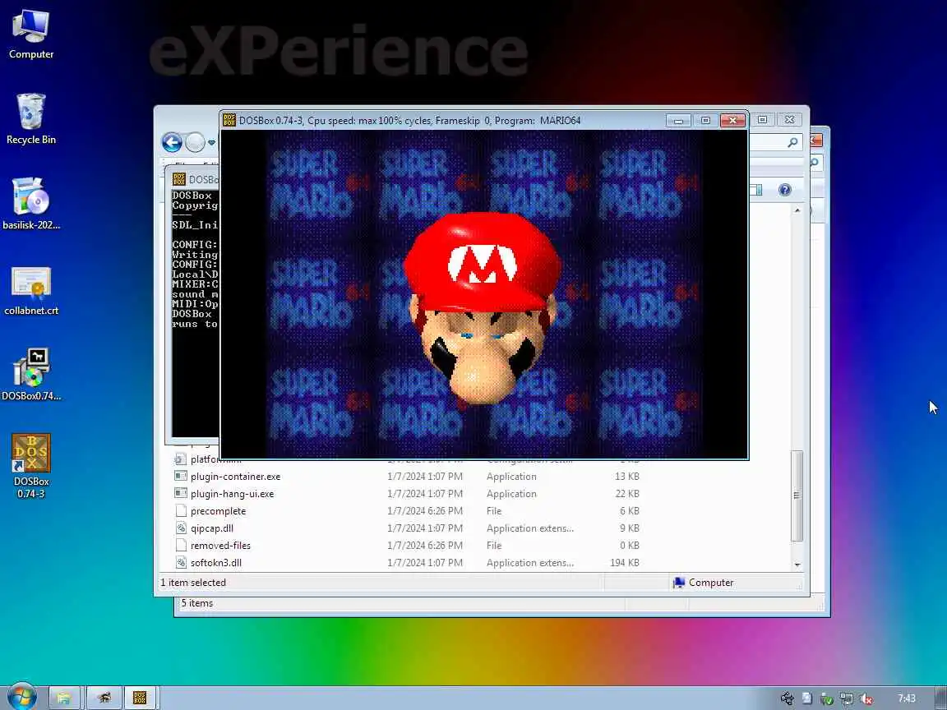The height and width of the screenshot is (710, 947).
Task: Select the DOSBox0.74 installer desktop icon
Action: (30, 375)
